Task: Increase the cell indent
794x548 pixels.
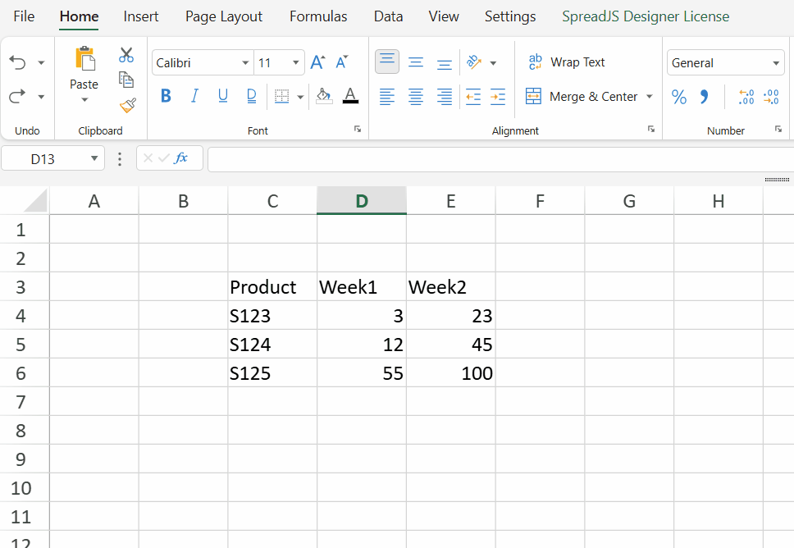Action: (x=498, y=96)
